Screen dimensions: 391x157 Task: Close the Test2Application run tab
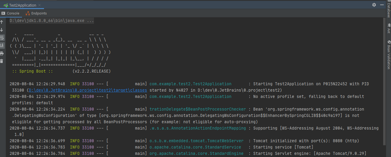[x=40, y=5]
